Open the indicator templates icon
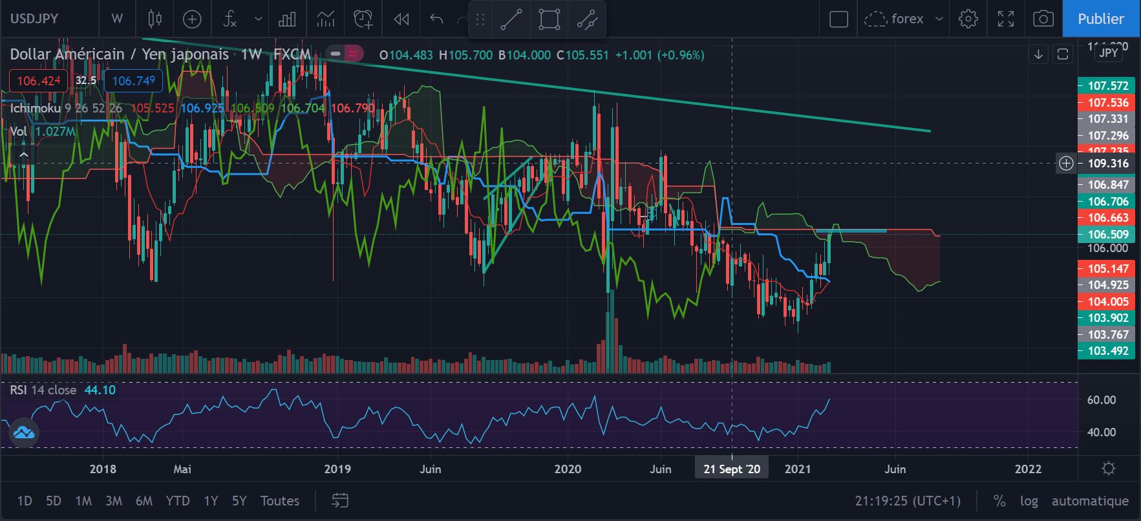 (x=325, y=19)
